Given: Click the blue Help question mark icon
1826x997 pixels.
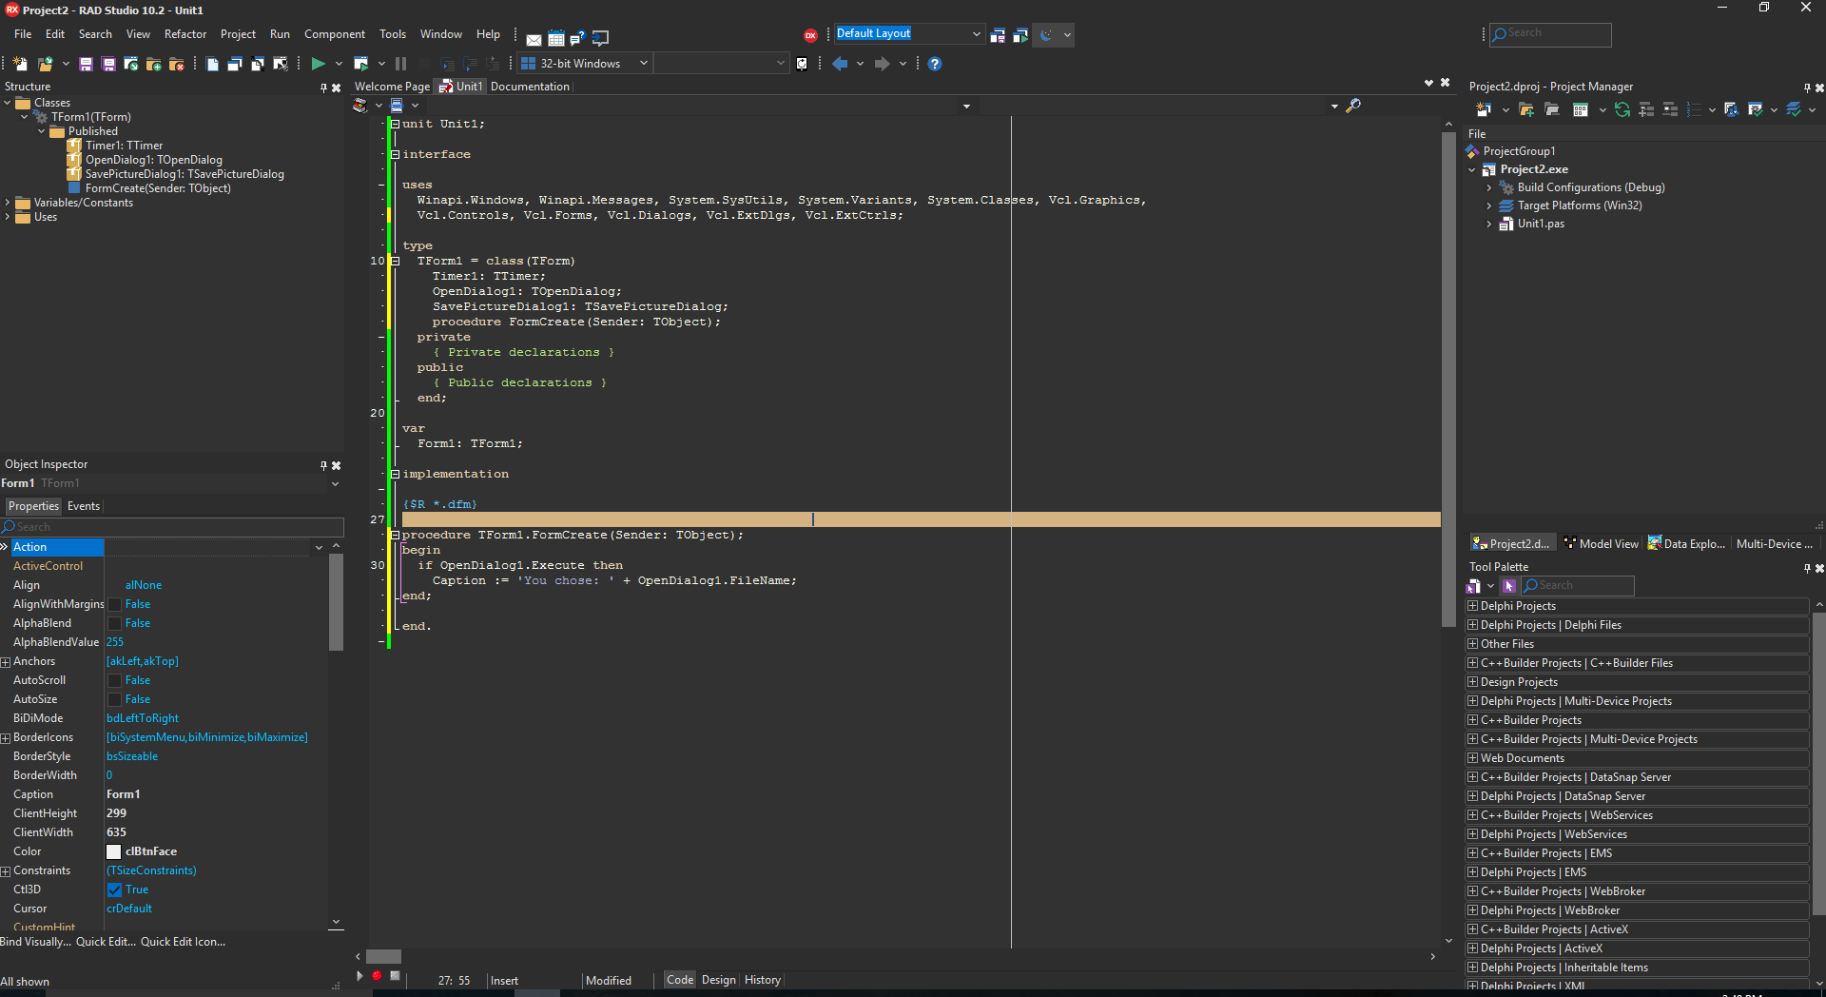Looking at the screenshot, I should click(x=935, y=64).
